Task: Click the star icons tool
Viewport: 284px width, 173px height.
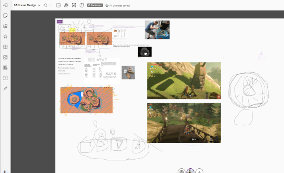Action: click(x=5, y=36)
